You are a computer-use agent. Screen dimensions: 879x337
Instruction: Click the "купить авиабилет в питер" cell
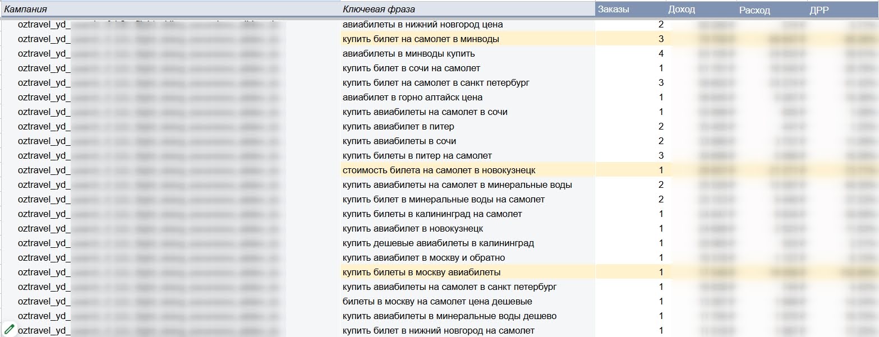pyautogui.click(x=398, y=127)
